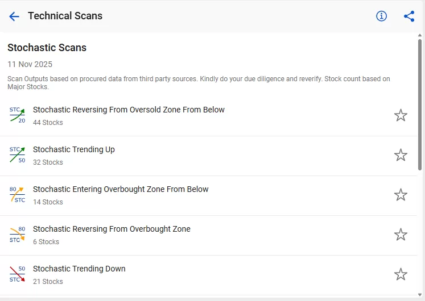Favorite the Reversing From Overbought Zone scan
The image size is (425, 301).
point(401,235)
